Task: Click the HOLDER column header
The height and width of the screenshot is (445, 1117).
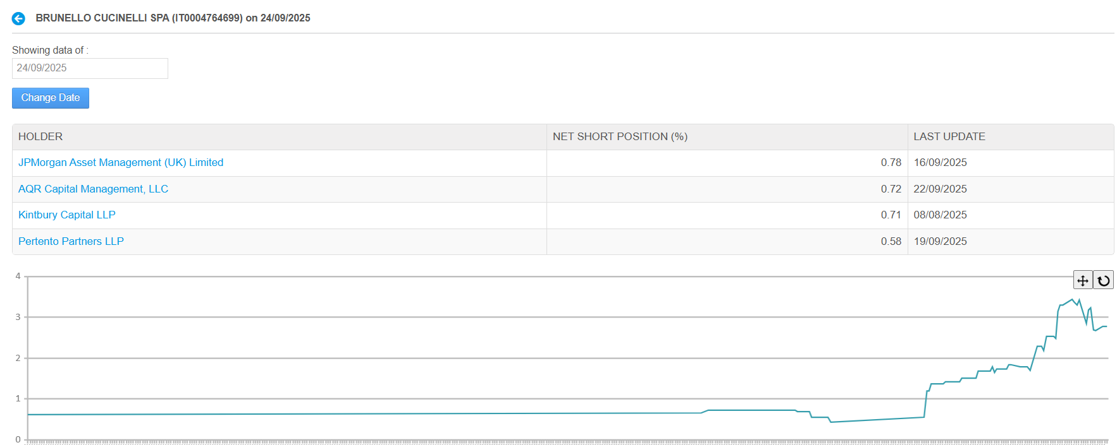Action: click(40, 137)
